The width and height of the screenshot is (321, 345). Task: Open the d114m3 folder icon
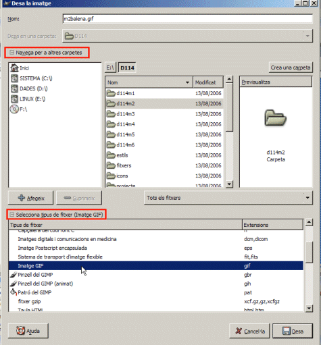[111, 114]
